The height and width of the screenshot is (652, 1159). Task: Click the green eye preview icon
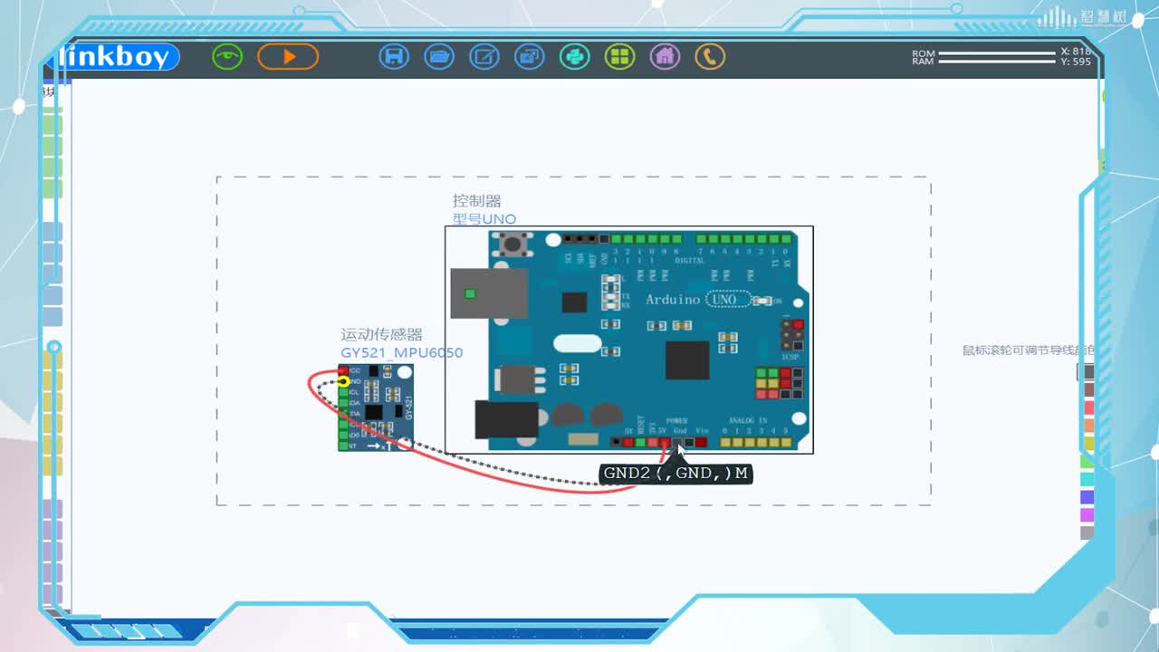(227, 57)
